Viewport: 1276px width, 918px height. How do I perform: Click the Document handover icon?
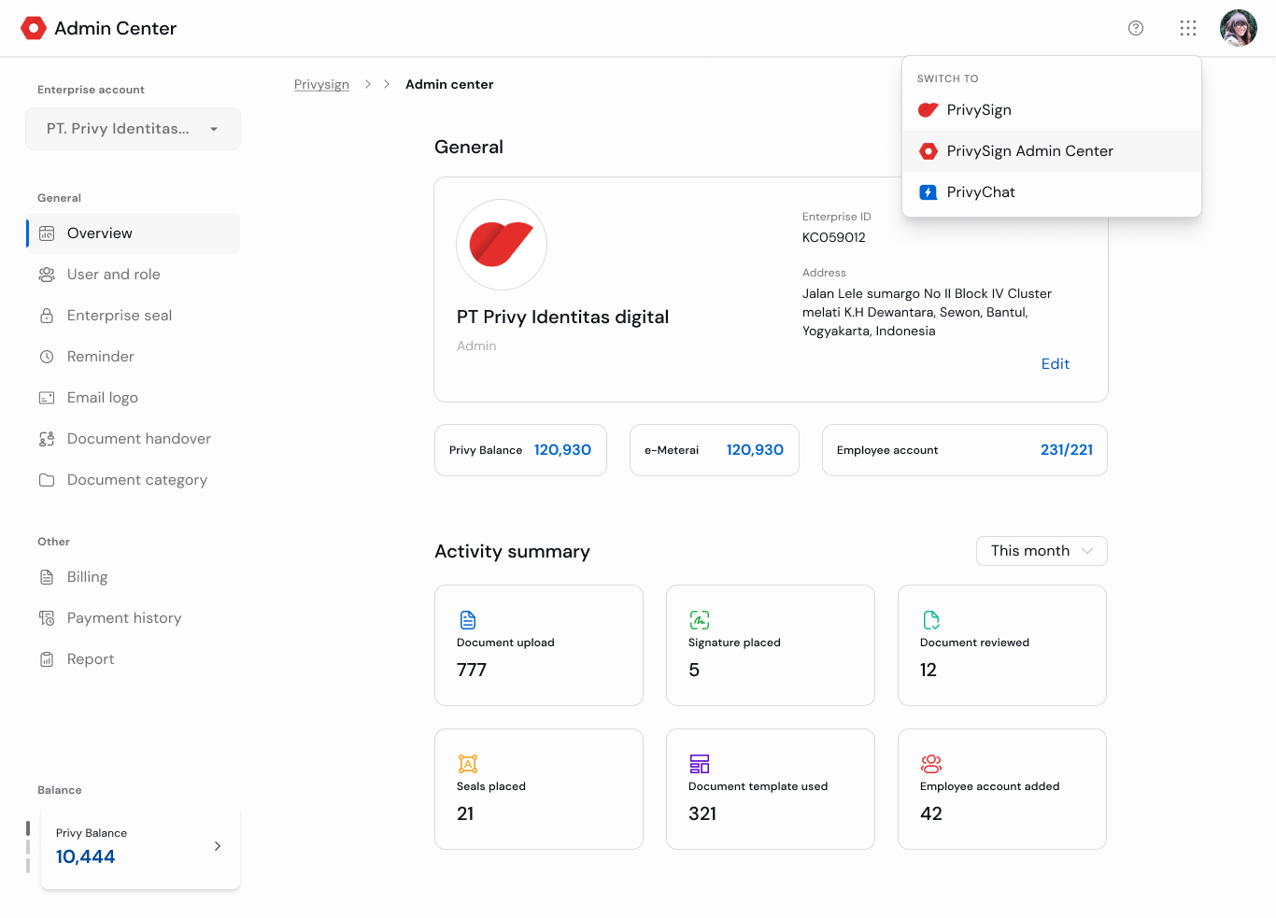pyautogui.click(x=47, y=439)
